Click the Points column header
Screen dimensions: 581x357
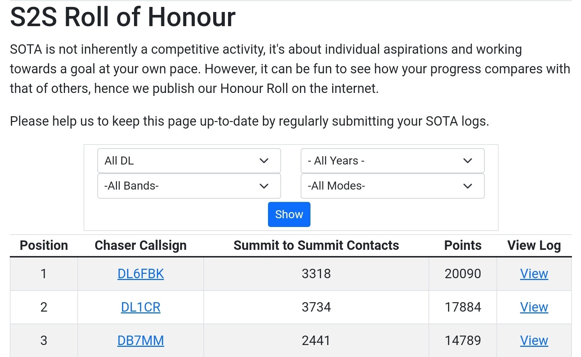pos(463,246)
